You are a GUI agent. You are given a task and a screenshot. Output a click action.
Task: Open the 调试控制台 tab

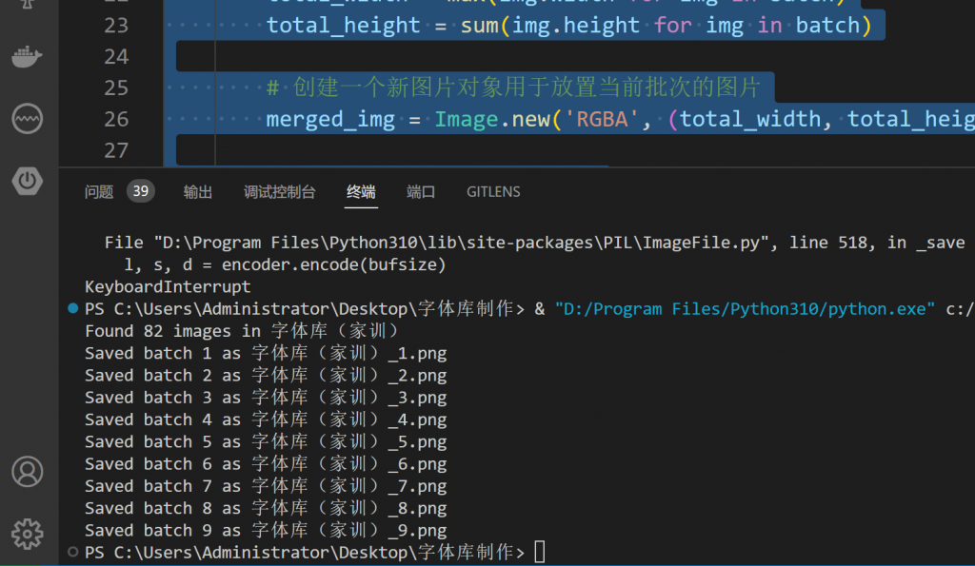(279, 192)
